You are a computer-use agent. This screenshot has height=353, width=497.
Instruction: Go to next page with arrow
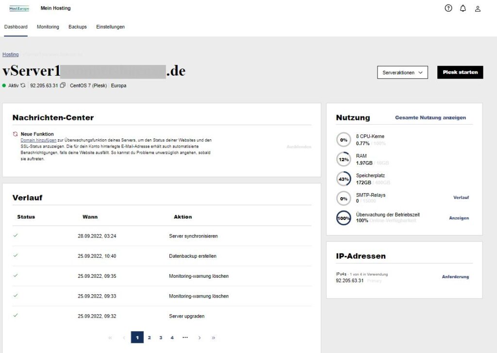pyautogui.click(x=199, y=337)
